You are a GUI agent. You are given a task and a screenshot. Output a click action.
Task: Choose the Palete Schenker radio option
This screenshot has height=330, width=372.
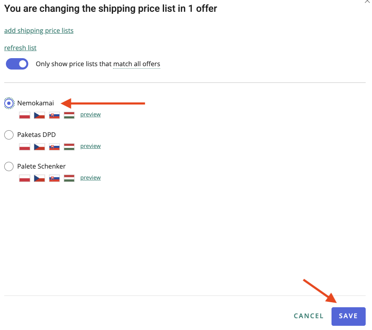(9, 166)
